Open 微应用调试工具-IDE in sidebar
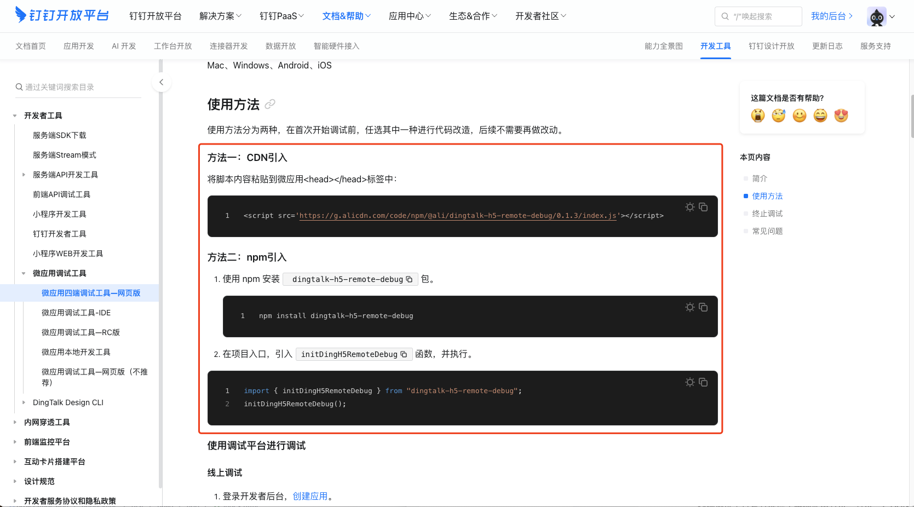This screenshot has width=914, height=507. pyautogui.click(x=76, y=313)
